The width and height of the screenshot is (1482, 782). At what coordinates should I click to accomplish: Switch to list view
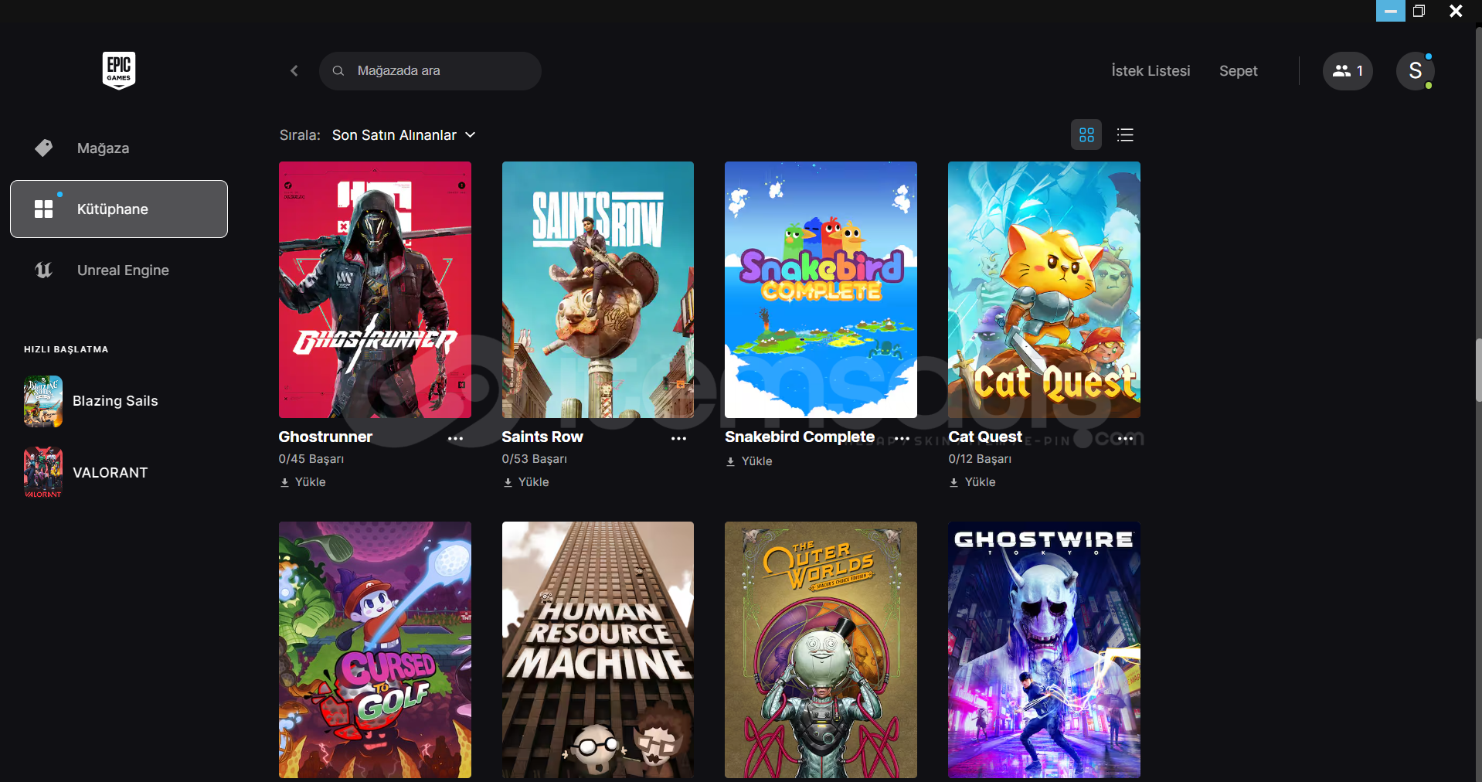(1125, 135)
